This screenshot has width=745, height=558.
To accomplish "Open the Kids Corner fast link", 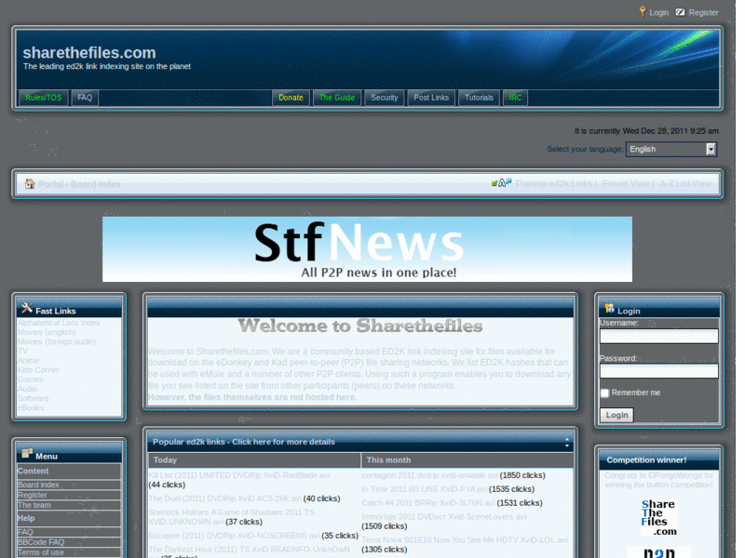I will (x=38, y=370).
